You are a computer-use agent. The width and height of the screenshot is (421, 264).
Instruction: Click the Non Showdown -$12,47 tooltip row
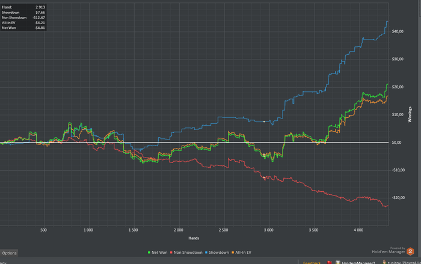23,17
